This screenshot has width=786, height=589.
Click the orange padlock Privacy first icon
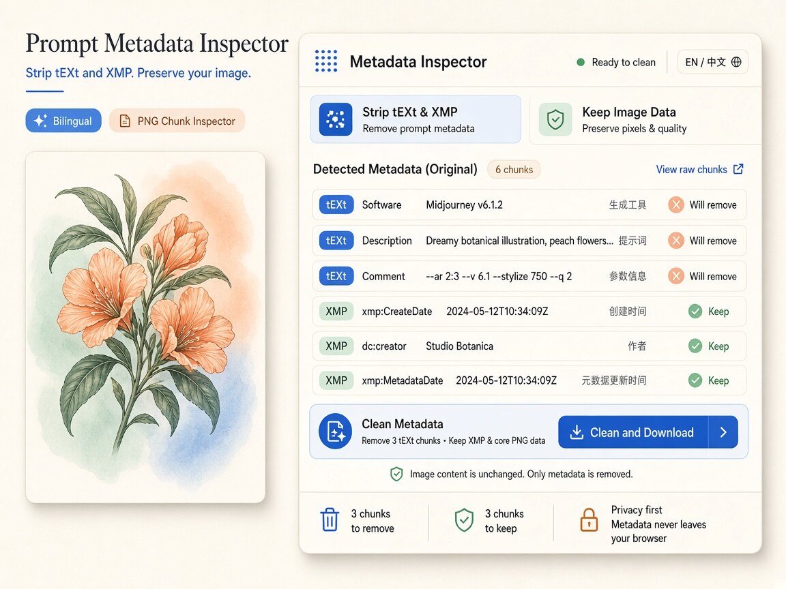(589, 520)
